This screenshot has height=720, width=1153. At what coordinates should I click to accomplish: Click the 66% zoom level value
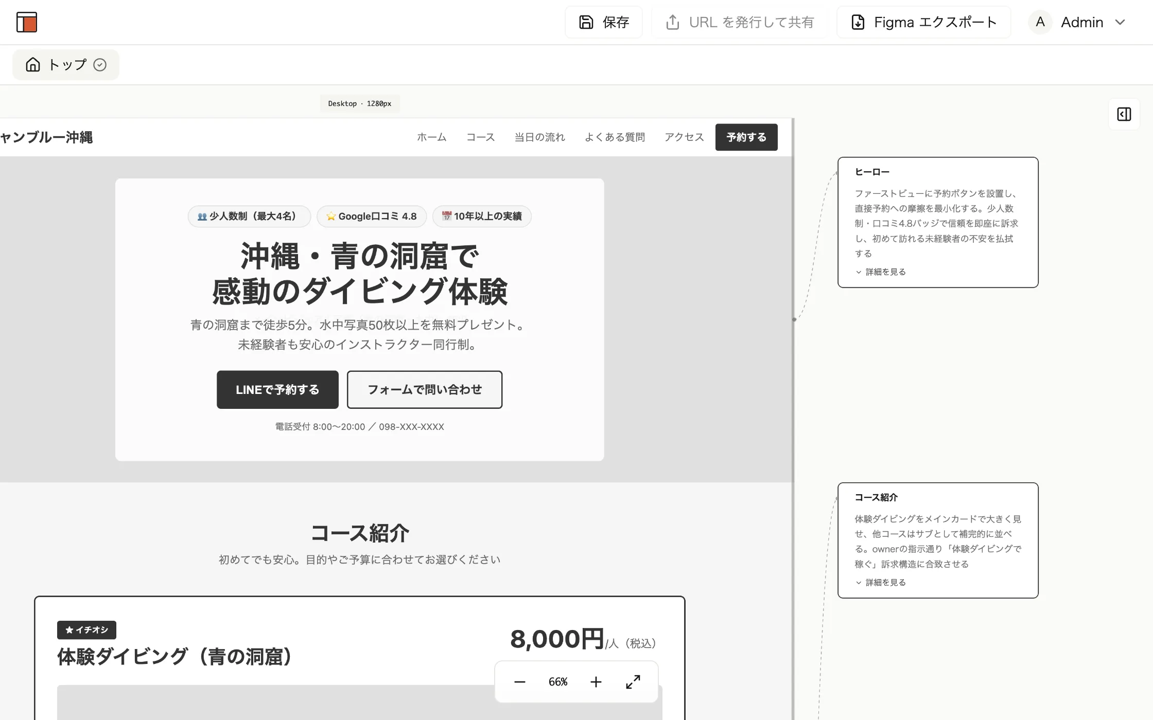pyautogui.click(x=558, y=682)
